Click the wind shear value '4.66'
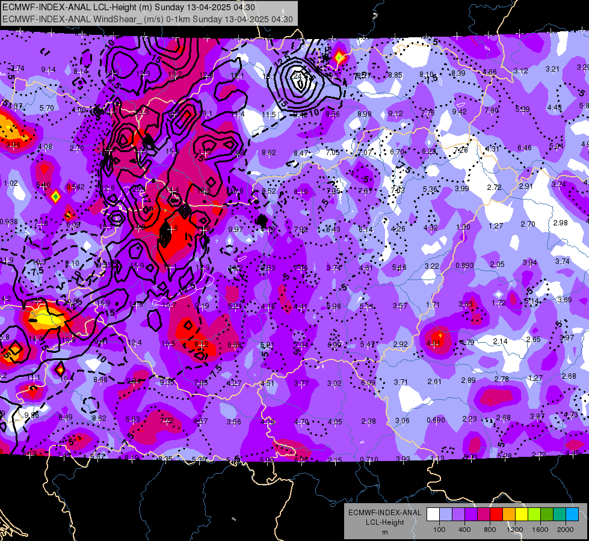 click(490, 72)
